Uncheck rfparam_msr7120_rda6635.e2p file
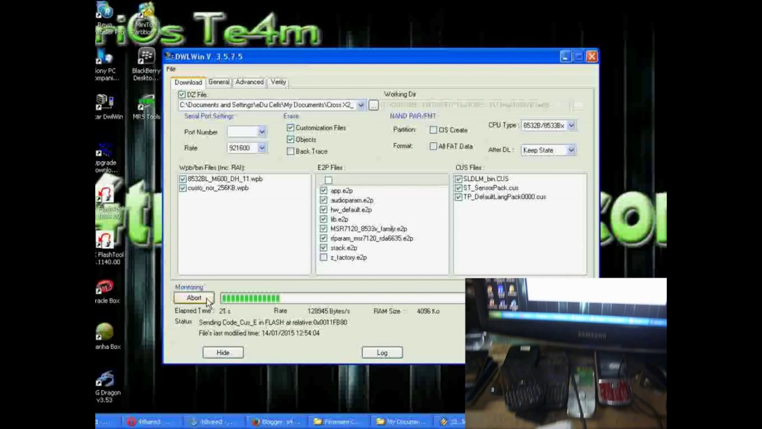 tap(323, 238)
